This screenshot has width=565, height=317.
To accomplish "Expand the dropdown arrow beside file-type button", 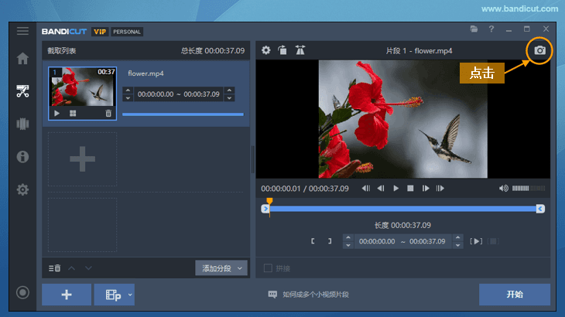I will (130, 295).
